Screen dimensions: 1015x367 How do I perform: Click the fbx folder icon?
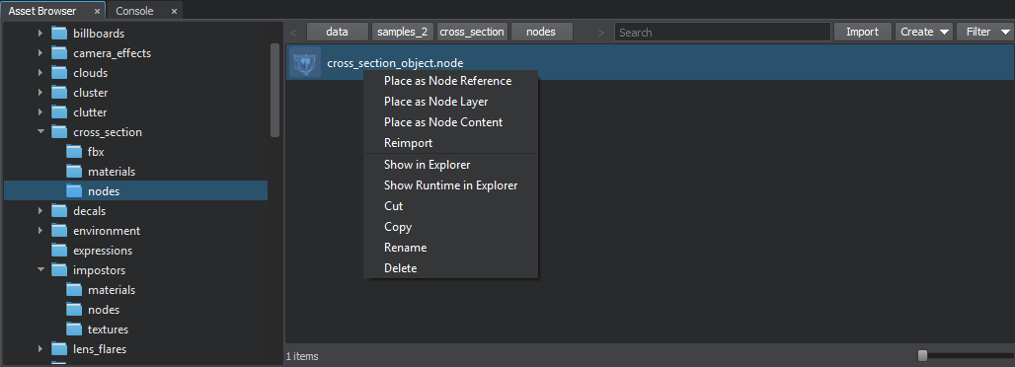[74, 152]
